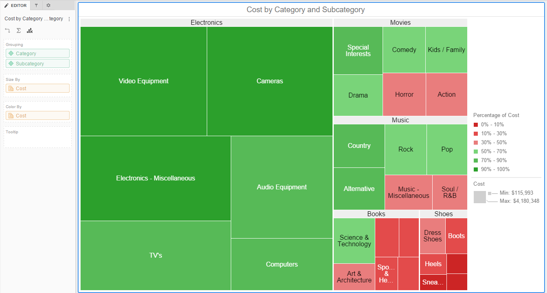This screenshot has width=547, height=293.
Task: Click the swap/undo arrow icon in editor
Action: click(7, 30)
